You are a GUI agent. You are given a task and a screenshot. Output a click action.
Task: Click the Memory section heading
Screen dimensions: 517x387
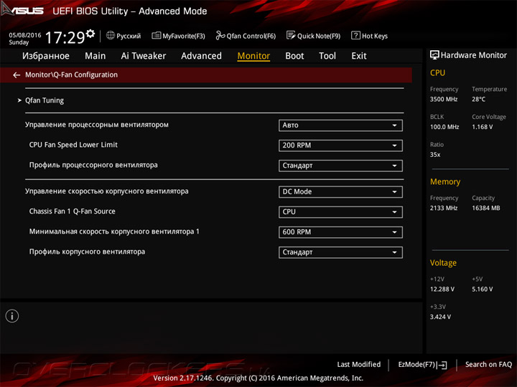445,181
